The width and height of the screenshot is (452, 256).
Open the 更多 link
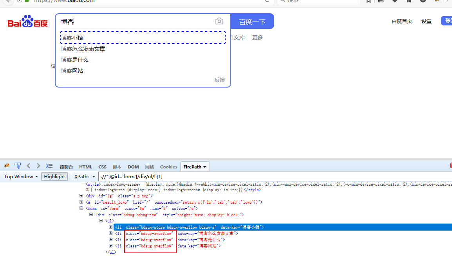click(x=257, y=38)
